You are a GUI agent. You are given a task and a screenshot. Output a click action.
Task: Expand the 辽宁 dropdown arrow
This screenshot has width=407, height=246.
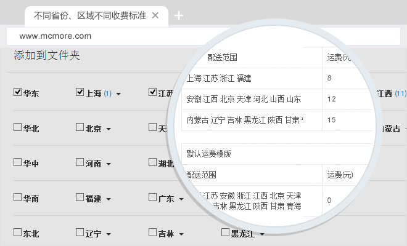click(x=108, y=234)
